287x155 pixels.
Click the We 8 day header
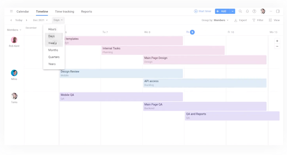147,32
